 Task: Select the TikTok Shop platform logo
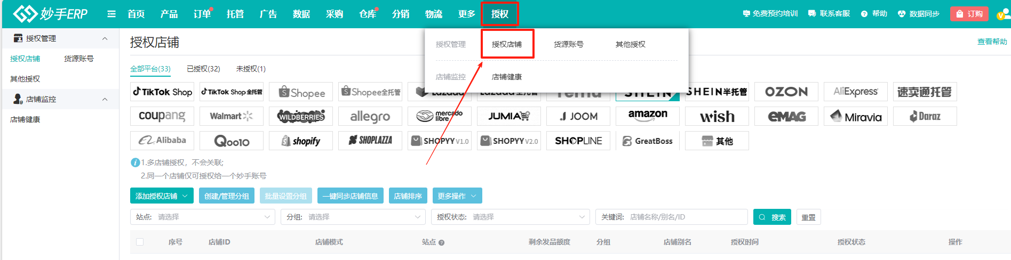[x=162, y=92]
